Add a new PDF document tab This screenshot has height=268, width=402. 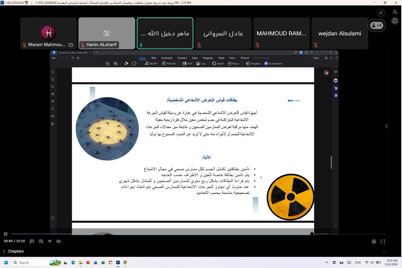click(x=97, y=52)
